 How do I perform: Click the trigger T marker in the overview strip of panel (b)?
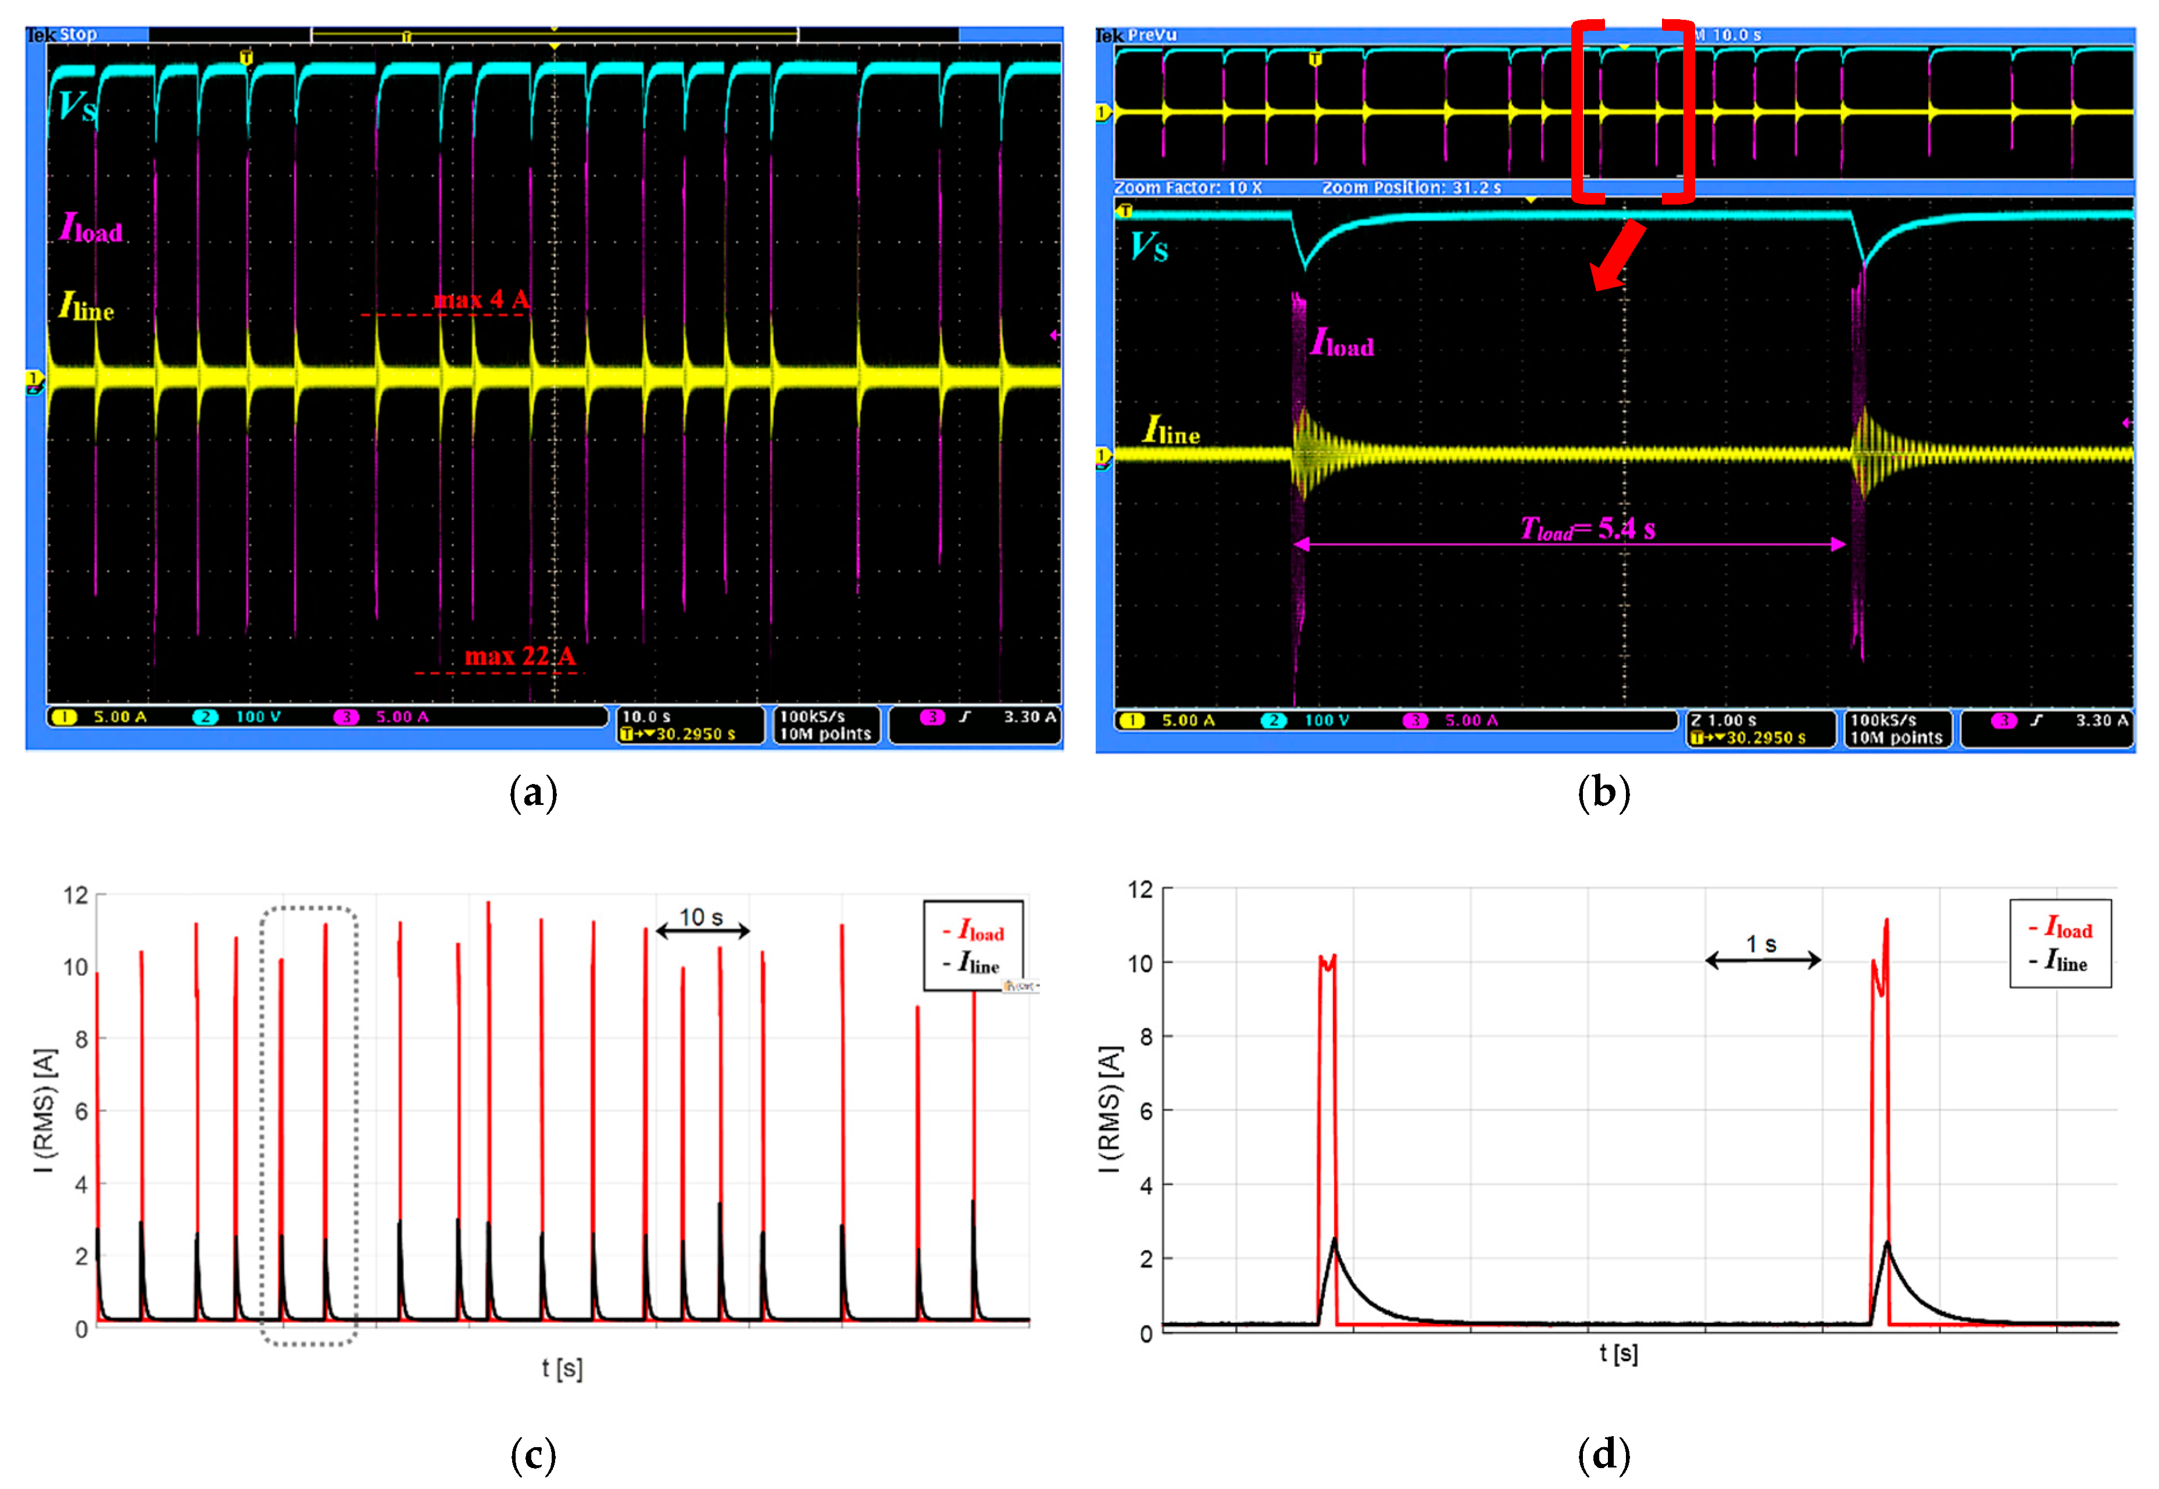[1314, 60]
